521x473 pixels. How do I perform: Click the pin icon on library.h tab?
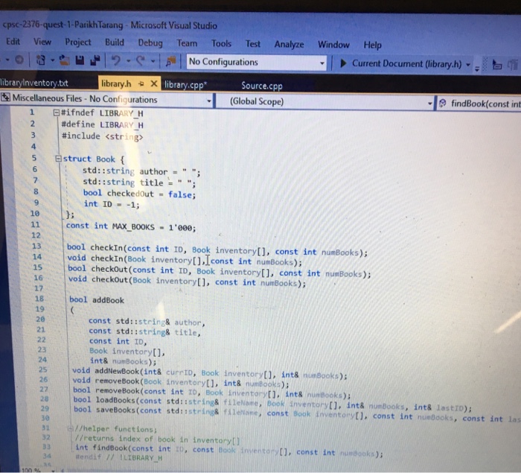[x=141, y=84]
